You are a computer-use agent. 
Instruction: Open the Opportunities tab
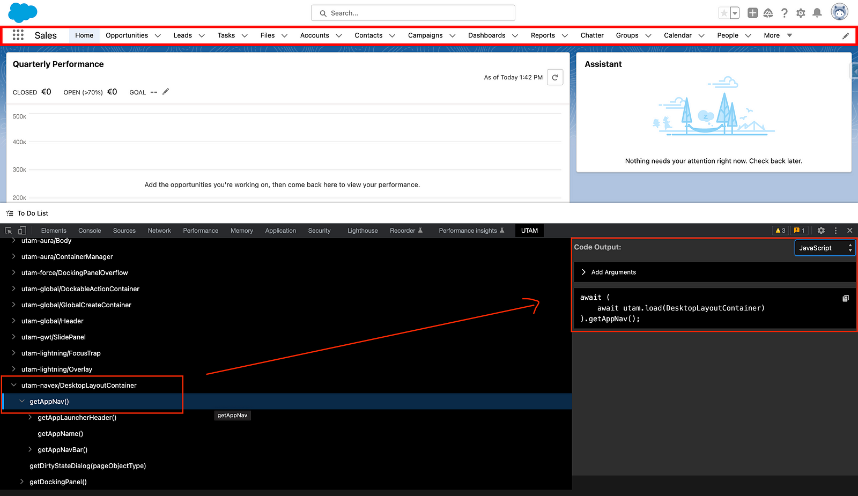click(127, 35)
